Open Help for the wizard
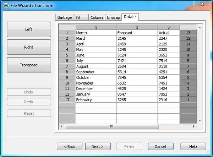This screenshot has height=157, width=213. coord(193,146)
